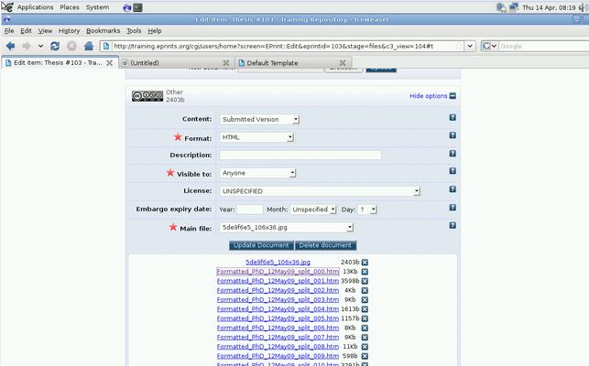Close the Default Template tab
This screenshot has width=589, height=366.
(343, 63)
